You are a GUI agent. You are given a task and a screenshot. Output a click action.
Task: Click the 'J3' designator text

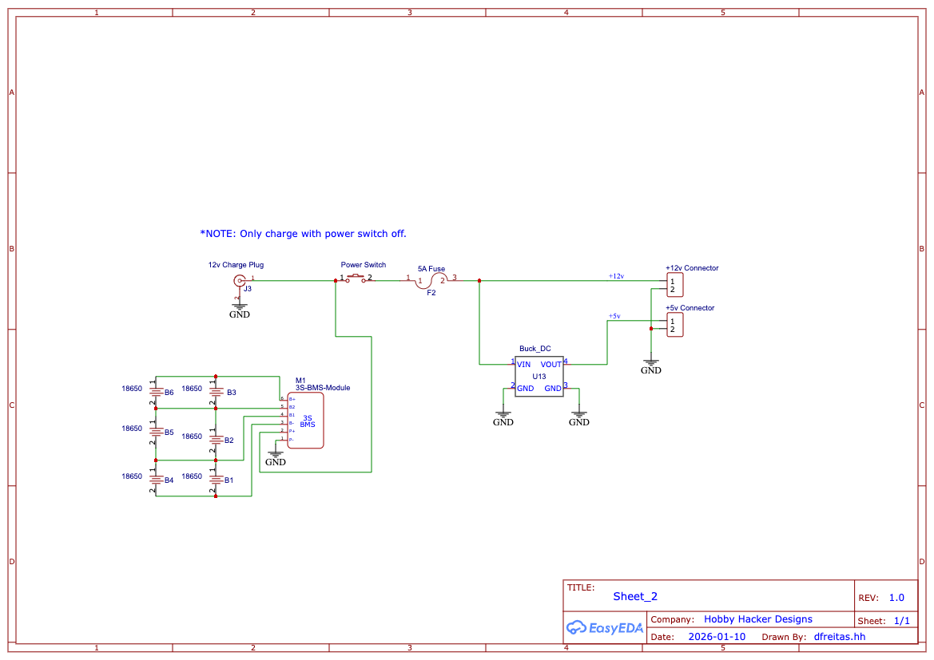[247, 289]
